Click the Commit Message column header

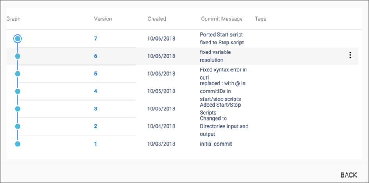pyautogui.click(x=222, y=19)
